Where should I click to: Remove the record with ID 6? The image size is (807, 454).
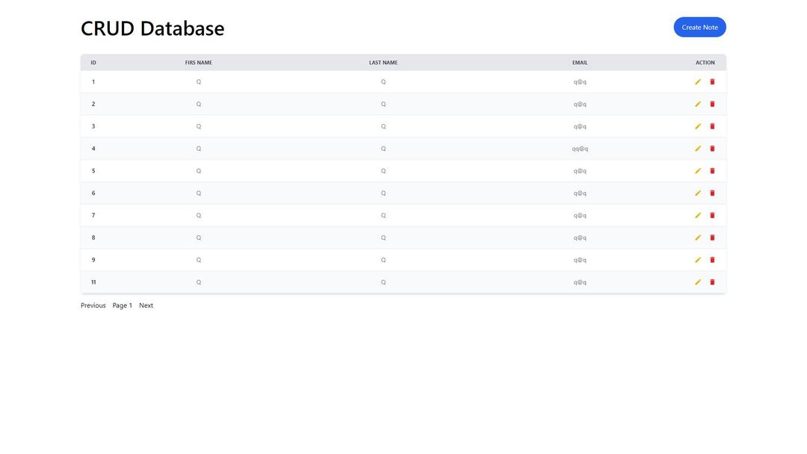[712, 193]
